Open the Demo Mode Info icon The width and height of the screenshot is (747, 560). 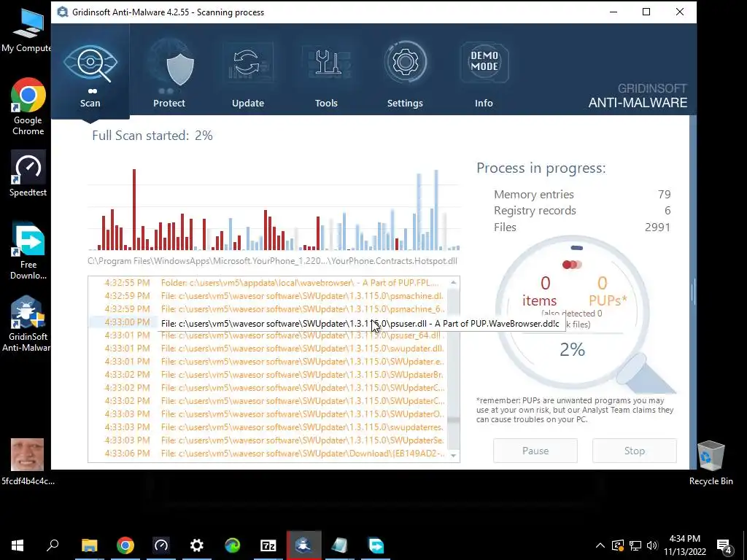pos(484,62)
